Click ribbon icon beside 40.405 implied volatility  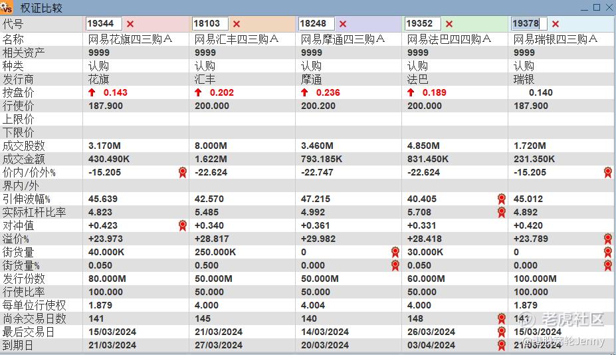(501, 199)
